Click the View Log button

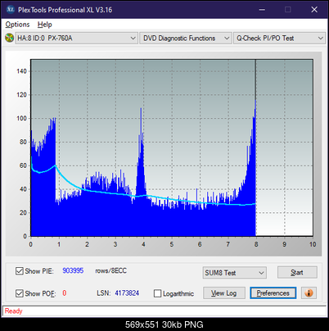click(224, 293)
